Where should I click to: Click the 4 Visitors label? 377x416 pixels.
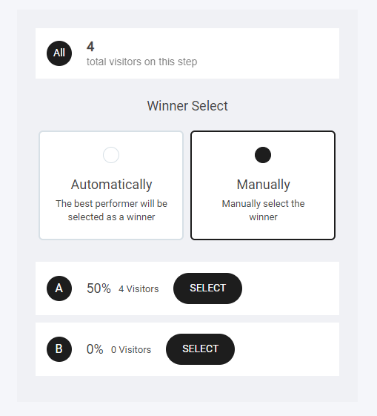click(139, 289)
